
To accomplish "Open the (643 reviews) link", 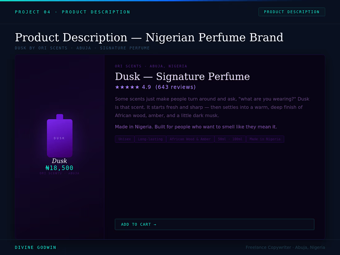I will point(176,87).
